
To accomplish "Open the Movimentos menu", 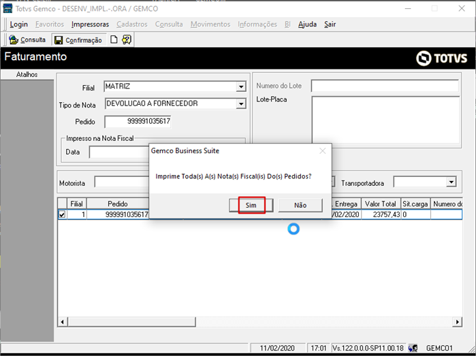I will (210, 25).
